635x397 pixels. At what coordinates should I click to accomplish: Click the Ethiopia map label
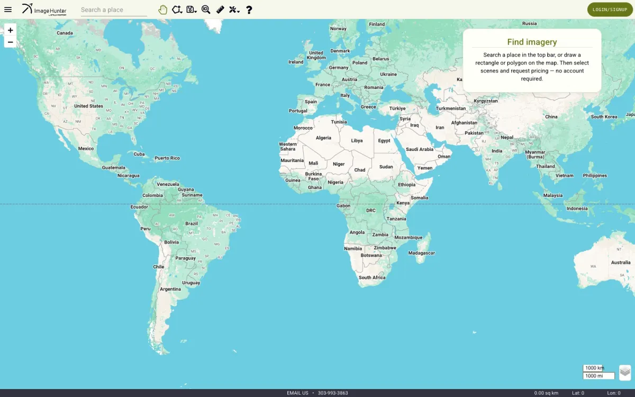pyautogui.click(x=407, y=185)
